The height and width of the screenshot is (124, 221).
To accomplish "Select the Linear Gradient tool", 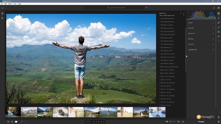I will coord(219,32).
